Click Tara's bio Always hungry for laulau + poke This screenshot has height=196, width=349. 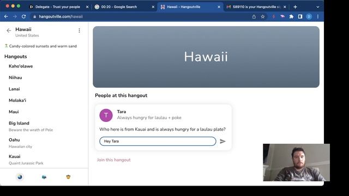(x=149, y=118)
